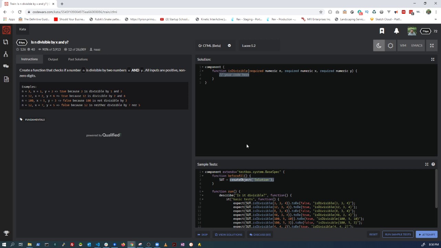Image resolution: width=441 pixels, height=248 pixels.
Task: Open the notifications bell
Action: tap(397, 31)
